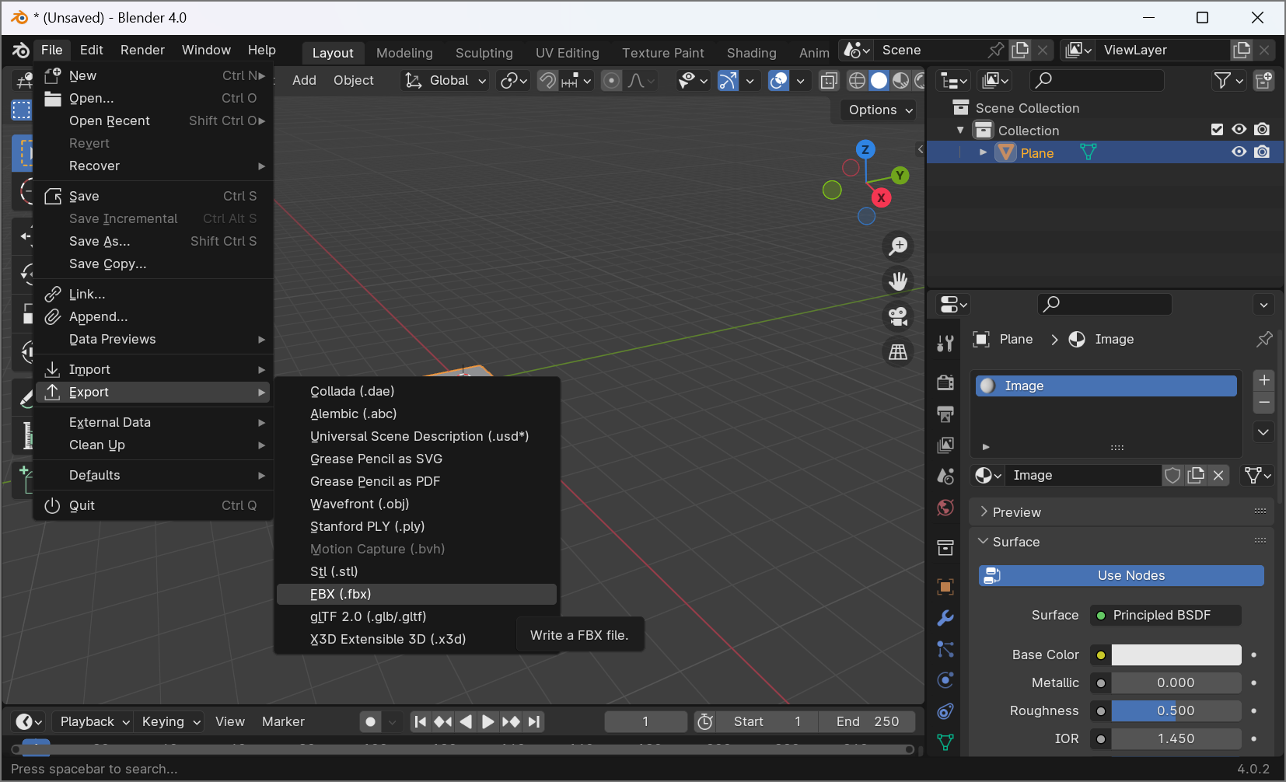Toggle snapping magnet icon
The height and width of the screenshot is (782, 1286).
(x=547, y=80)
